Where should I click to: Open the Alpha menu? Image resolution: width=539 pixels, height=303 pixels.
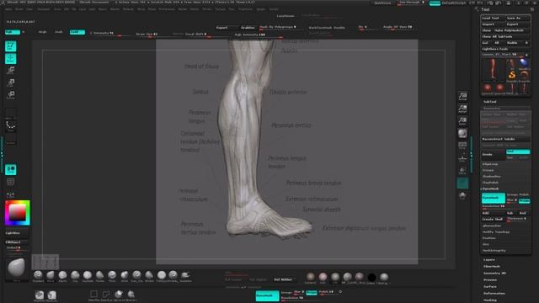click(x=8, y=9)
